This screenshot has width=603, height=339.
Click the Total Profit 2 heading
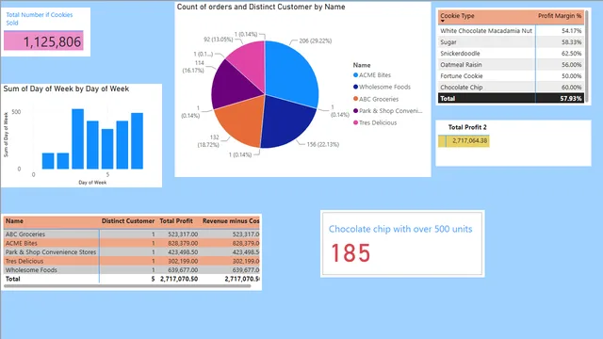467,127
